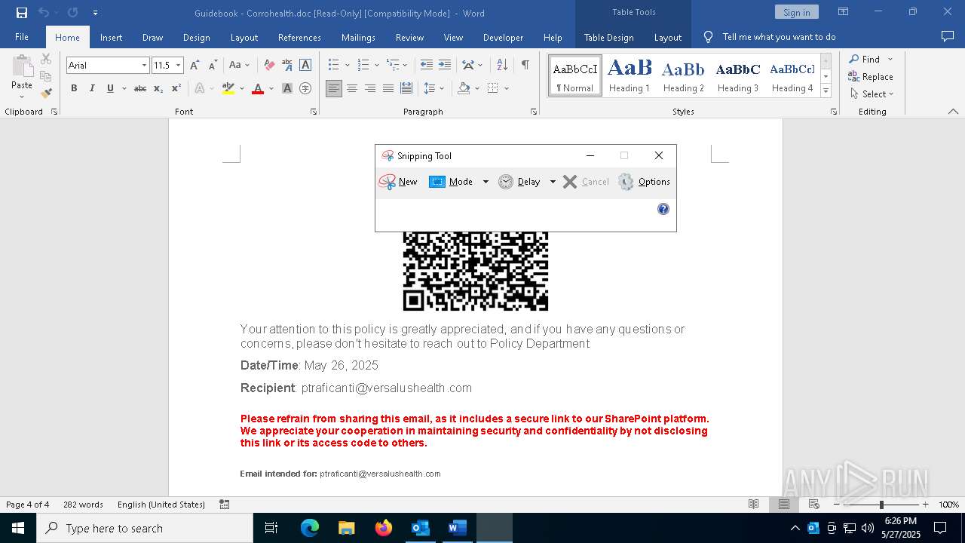The image size is (965, 543).
Task: Switch to the Review tab
Action: pos(409,37)
